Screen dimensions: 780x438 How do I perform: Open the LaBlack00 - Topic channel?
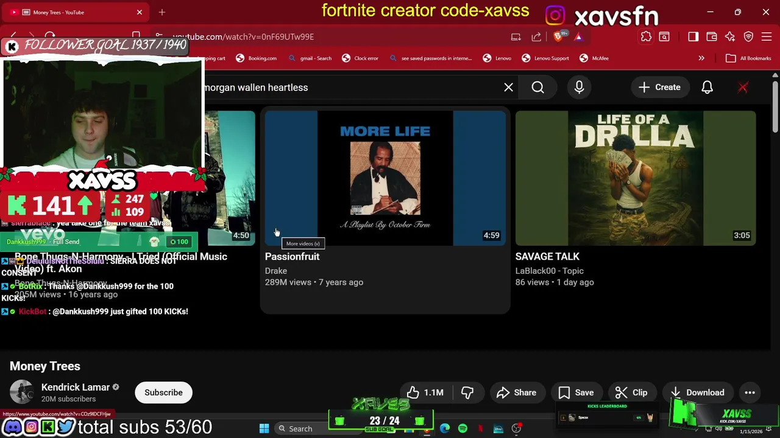550,271
